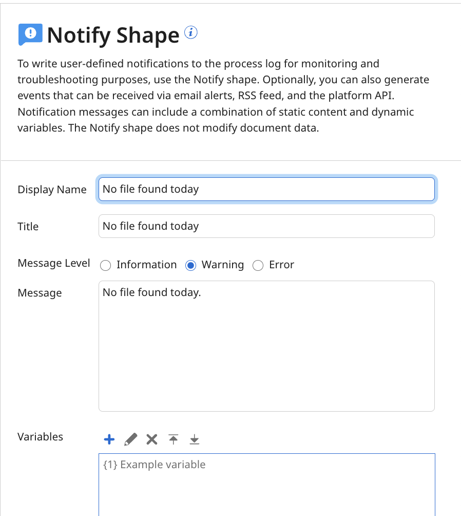
Task: Click the Title field text 'No file found today'
Action: point(150,226)
